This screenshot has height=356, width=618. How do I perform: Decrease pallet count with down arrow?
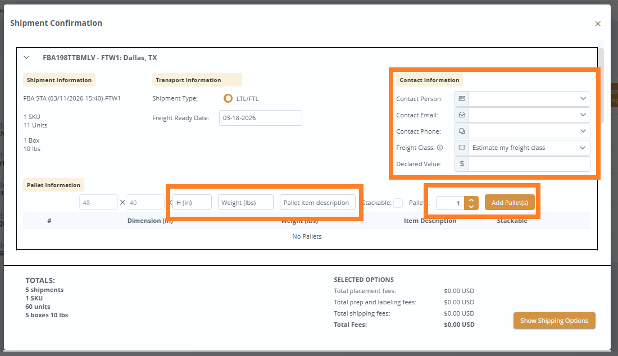coord(471,206)
